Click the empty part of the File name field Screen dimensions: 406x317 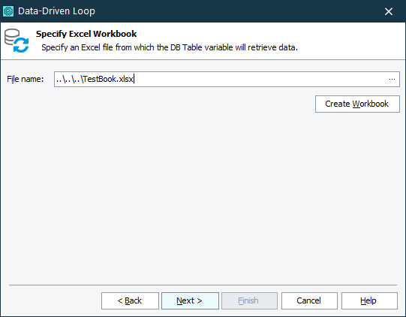click(259, 79)
